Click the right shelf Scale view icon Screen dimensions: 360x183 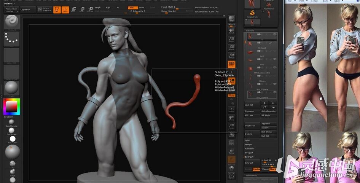tap(231, 126)
